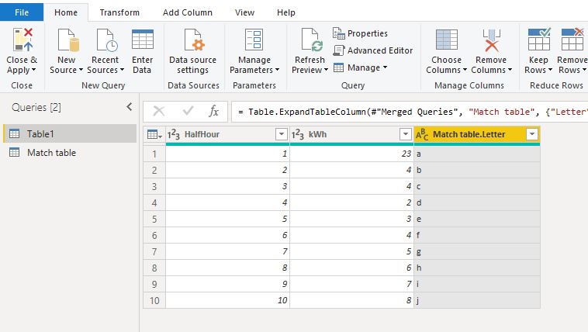Viewport: 588px width, 332px height.
Task: Click letter cell 'a'
Action: 477,154
